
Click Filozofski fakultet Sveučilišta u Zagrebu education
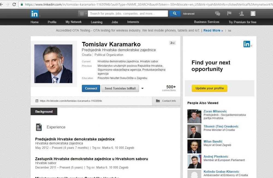pyautogui.click(x=122, y=78)
